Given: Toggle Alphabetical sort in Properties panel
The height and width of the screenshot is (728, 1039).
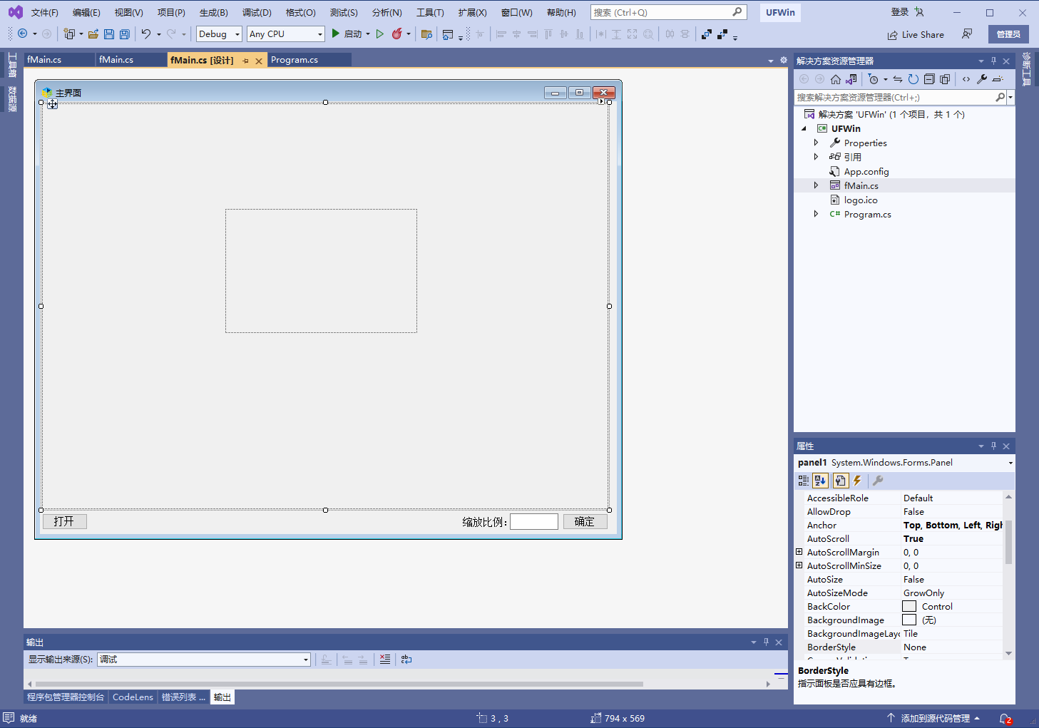Looking at the screenshot, I should (821, 481).
